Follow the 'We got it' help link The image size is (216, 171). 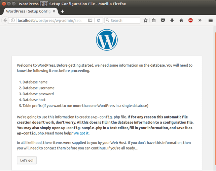81,133
